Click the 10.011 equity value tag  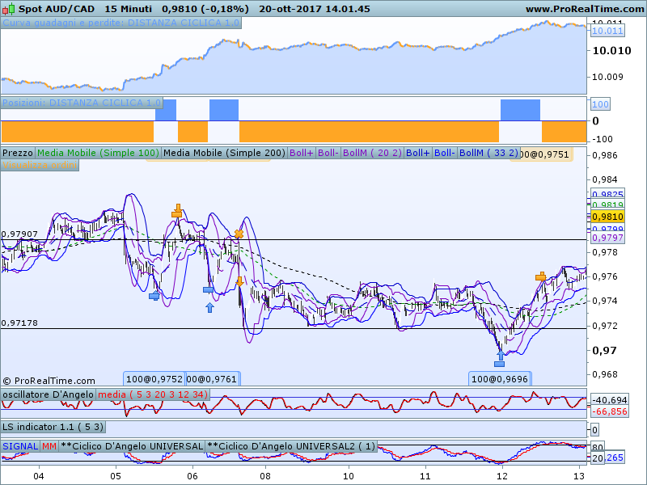607,31
